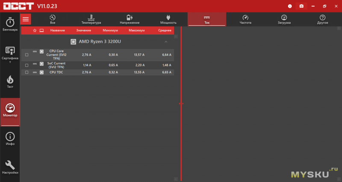The height and width of the screenshot is (182, 342).
Task: Check the CPU Core Current (SVI2 TFN) checkbox
Action: (x=27, y=55)
